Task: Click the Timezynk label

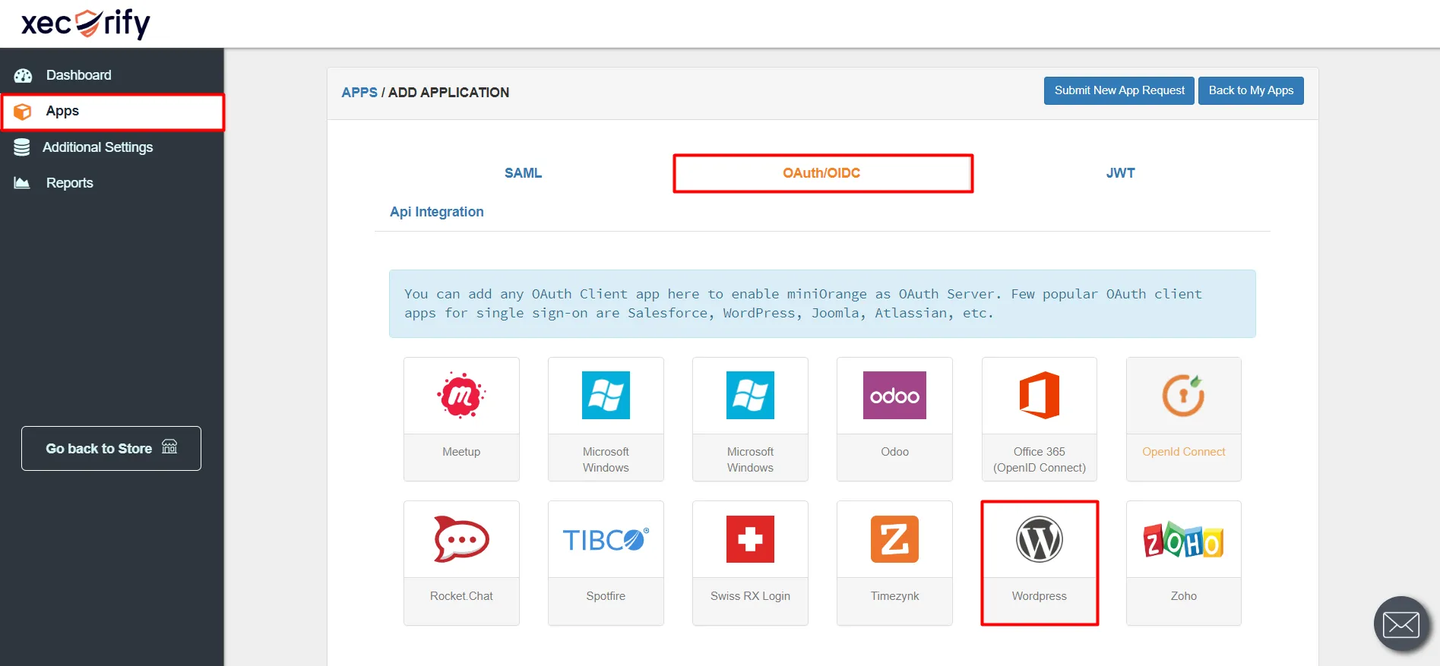Action: tap(894, 596)
